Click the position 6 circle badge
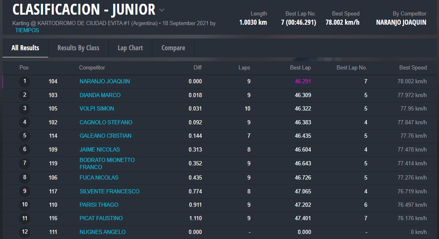Screen dimensions: 439x239 click(24, 149)
